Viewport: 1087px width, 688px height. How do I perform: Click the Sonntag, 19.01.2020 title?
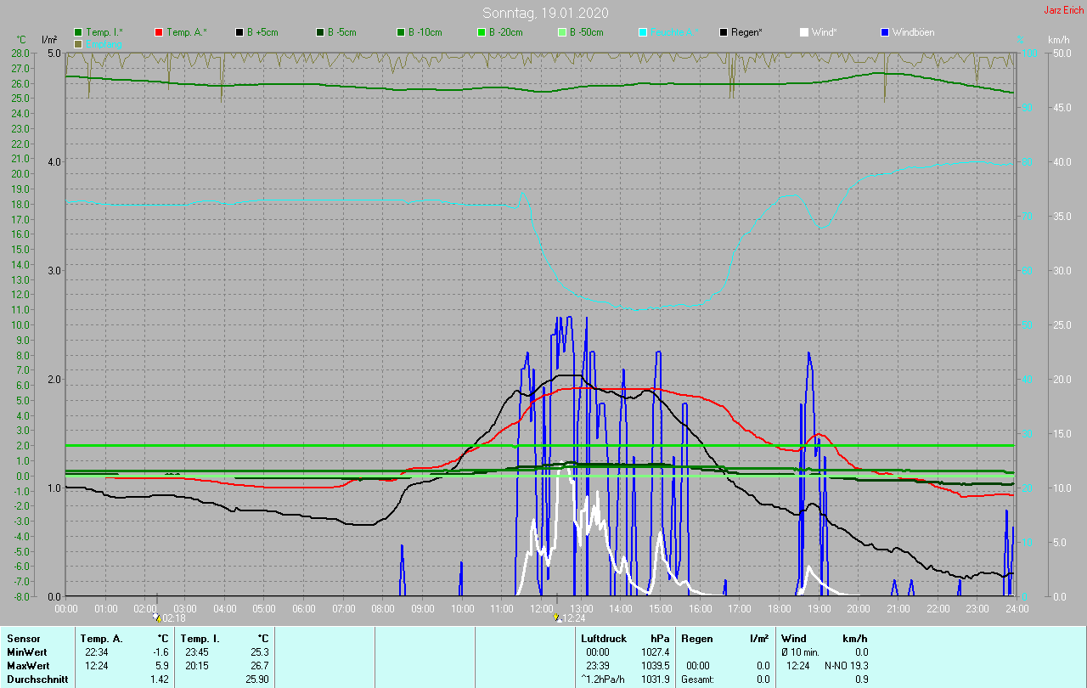545,13
